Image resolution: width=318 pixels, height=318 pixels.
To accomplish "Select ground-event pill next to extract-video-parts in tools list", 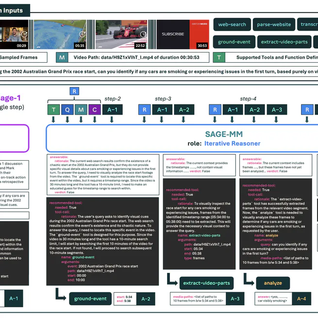I will 234,42.
